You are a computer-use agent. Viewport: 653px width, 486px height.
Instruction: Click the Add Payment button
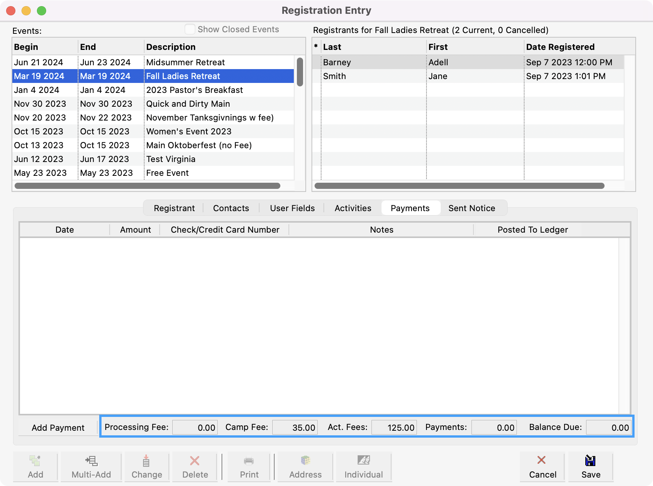58,428
